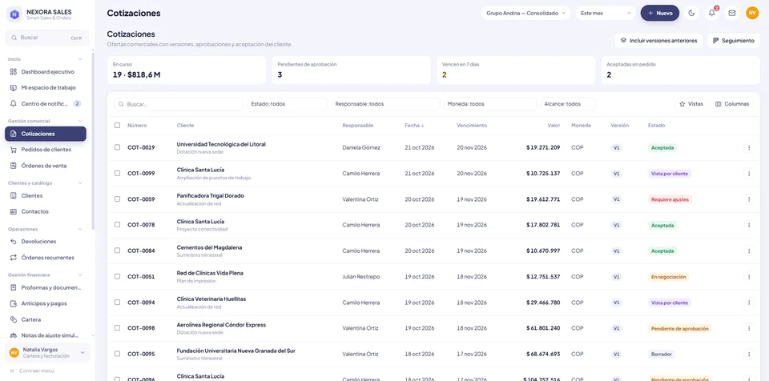
Task: Open row actions for COT-0059
Action: [x=748, y=199]
